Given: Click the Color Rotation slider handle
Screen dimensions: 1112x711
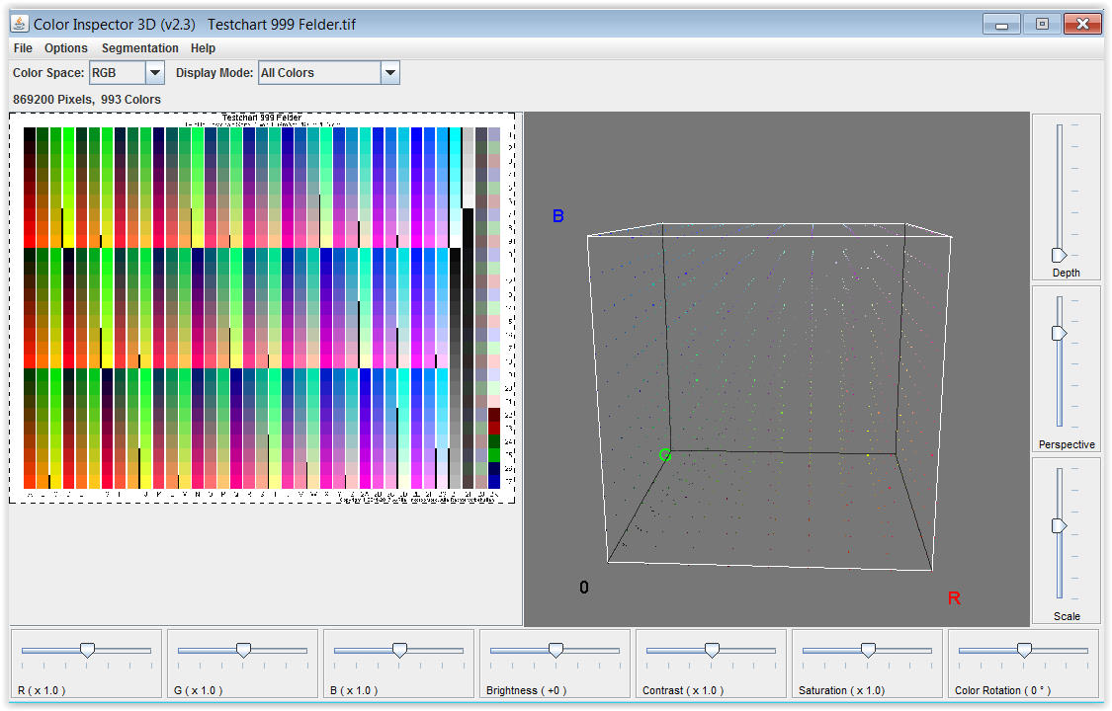Looking at the screenshot, I should coord(1024,650).
